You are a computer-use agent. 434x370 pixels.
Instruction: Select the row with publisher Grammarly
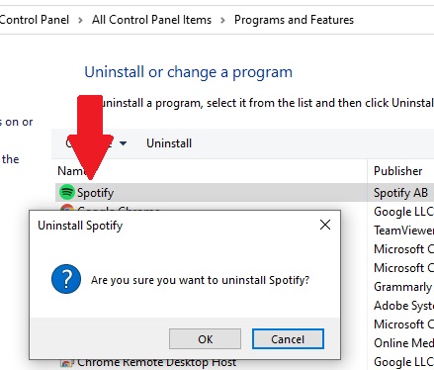(402, 287)
